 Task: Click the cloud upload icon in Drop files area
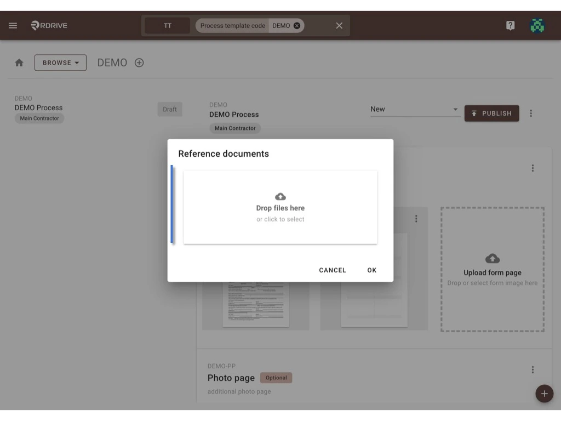click(x=280, y=196)
